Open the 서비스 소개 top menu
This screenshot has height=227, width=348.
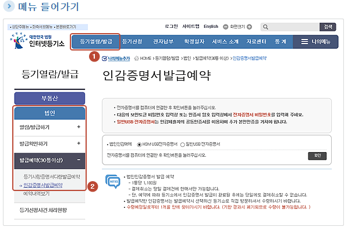[x=225, y=42]
